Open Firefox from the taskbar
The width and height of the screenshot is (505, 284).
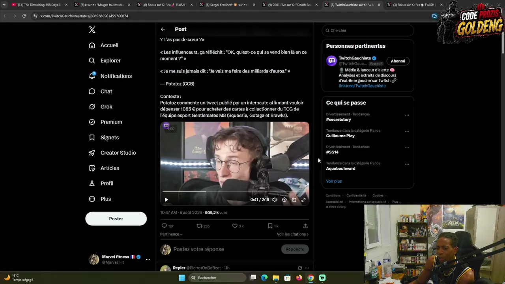[299, 278]
